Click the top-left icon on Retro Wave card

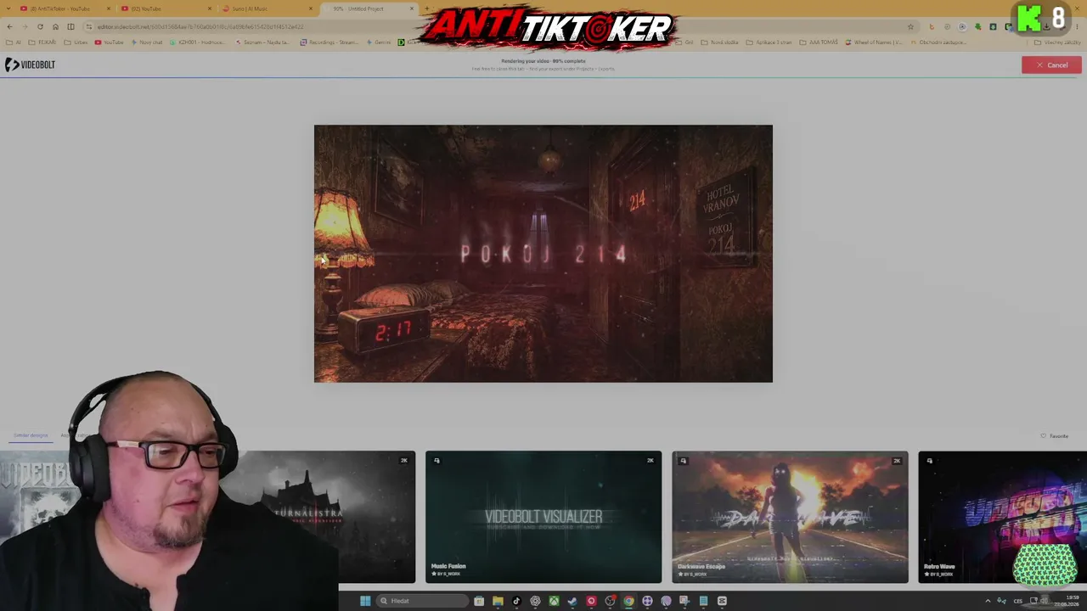(x=929, y=461)
